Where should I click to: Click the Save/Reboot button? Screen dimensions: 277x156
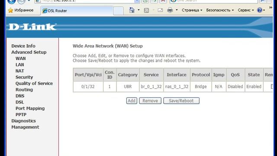point(181,101)
